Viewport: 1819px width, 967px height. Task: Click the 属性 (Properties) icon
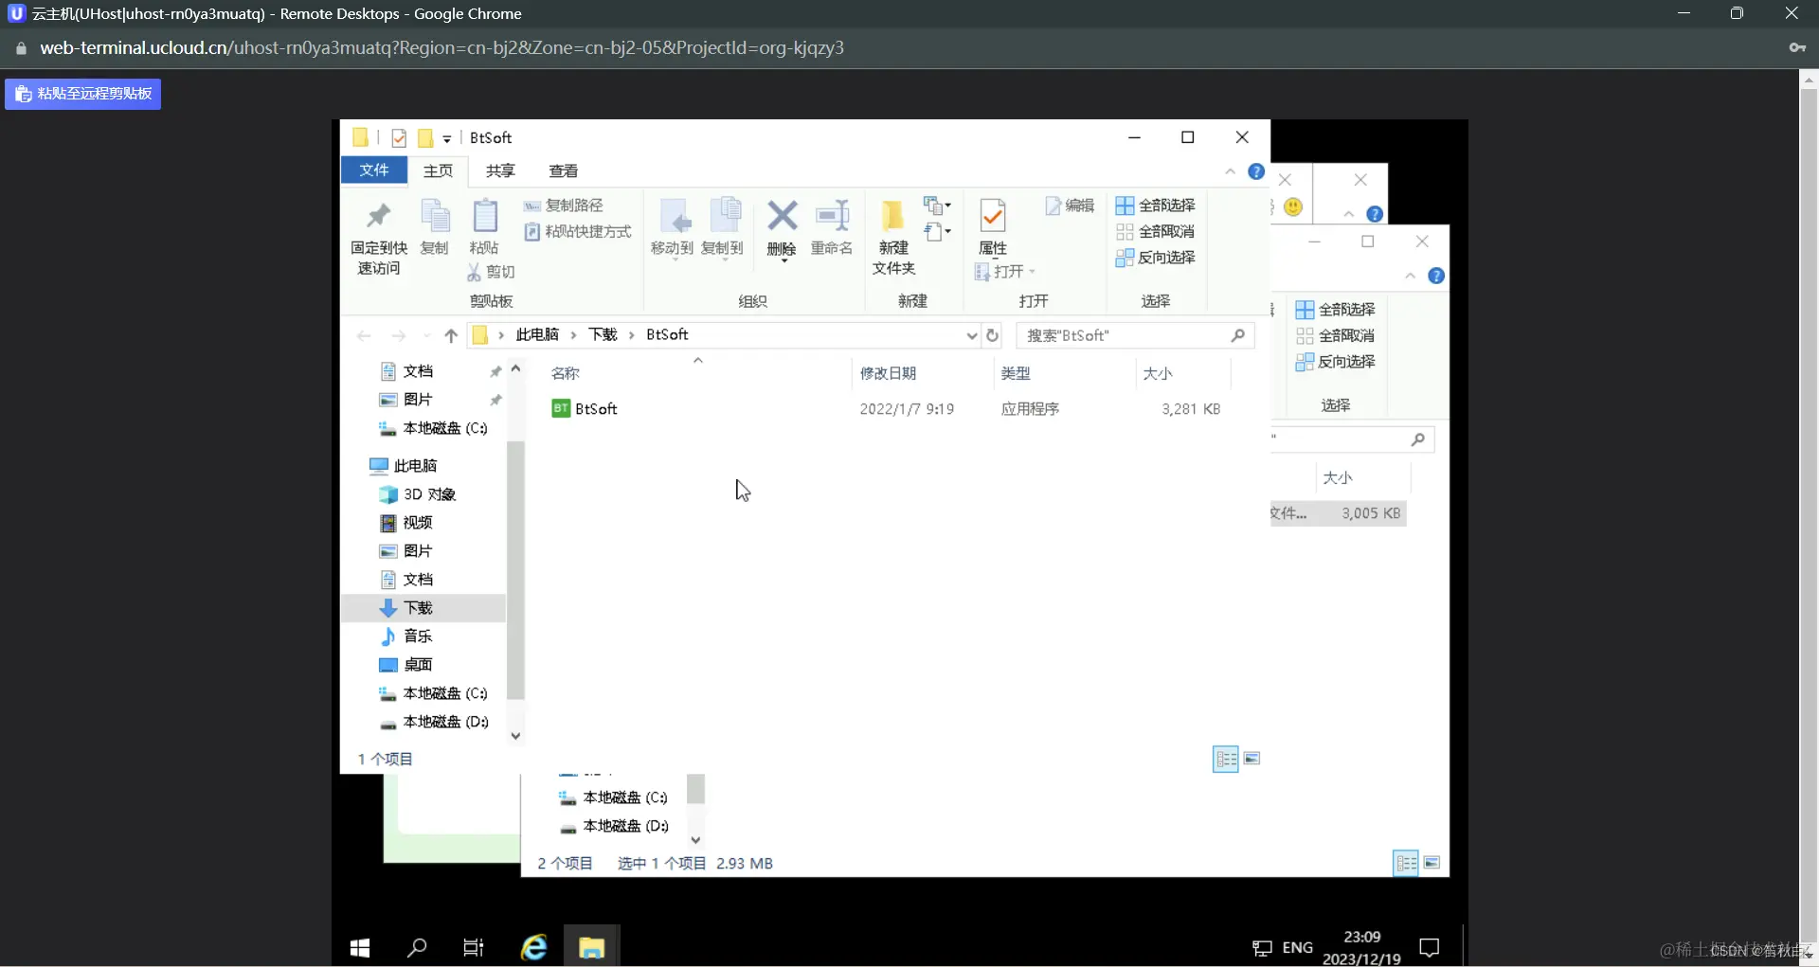point(992,217)
